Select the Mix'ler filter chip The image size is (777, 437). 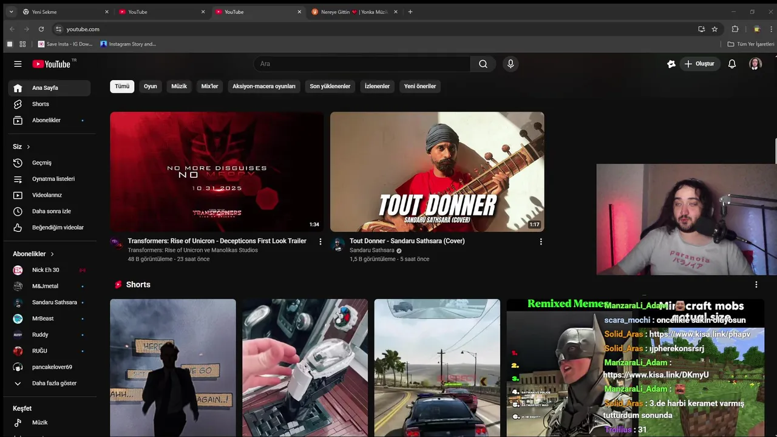pos(209,86)
